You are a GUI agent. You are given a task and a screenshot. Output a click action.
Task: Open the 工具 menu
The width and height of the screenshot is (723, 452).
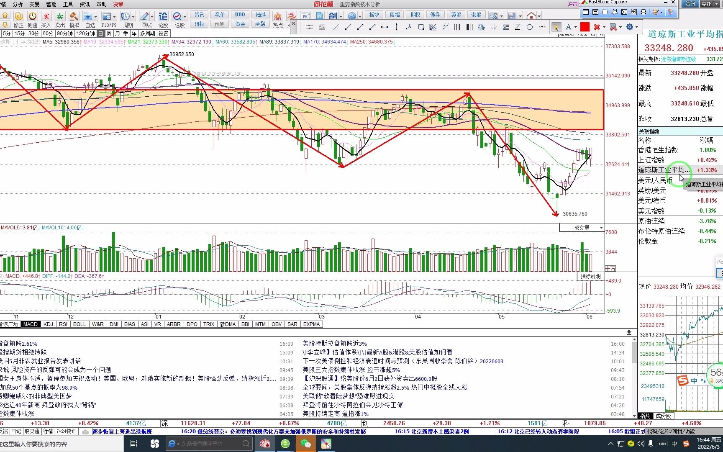tap(68, 4)
